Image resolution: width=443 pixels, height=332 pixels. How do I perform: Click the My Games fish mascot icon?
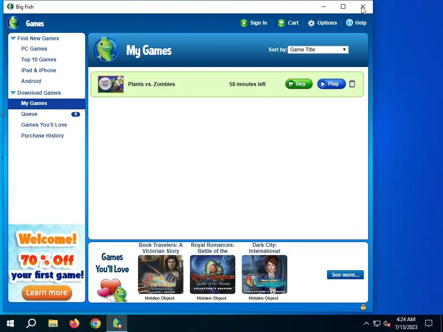pos(106,49)
